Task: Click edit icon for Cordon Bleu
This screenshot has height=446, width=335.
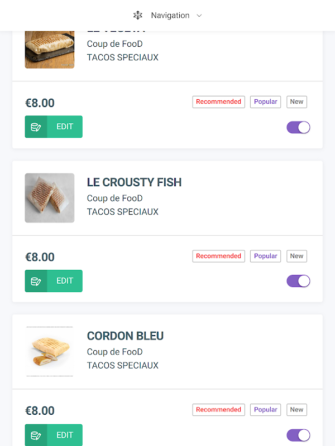Action: click(36, 435)
